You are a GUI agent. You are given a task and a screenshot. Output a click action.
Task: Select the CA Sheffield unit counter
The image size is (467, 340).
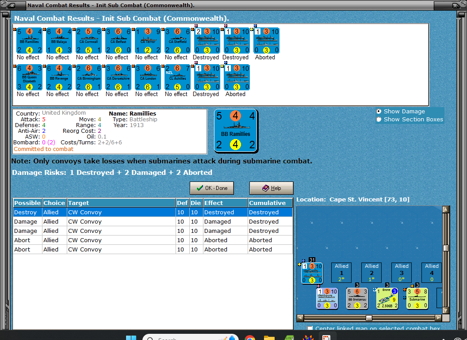[x=177, y=41]
